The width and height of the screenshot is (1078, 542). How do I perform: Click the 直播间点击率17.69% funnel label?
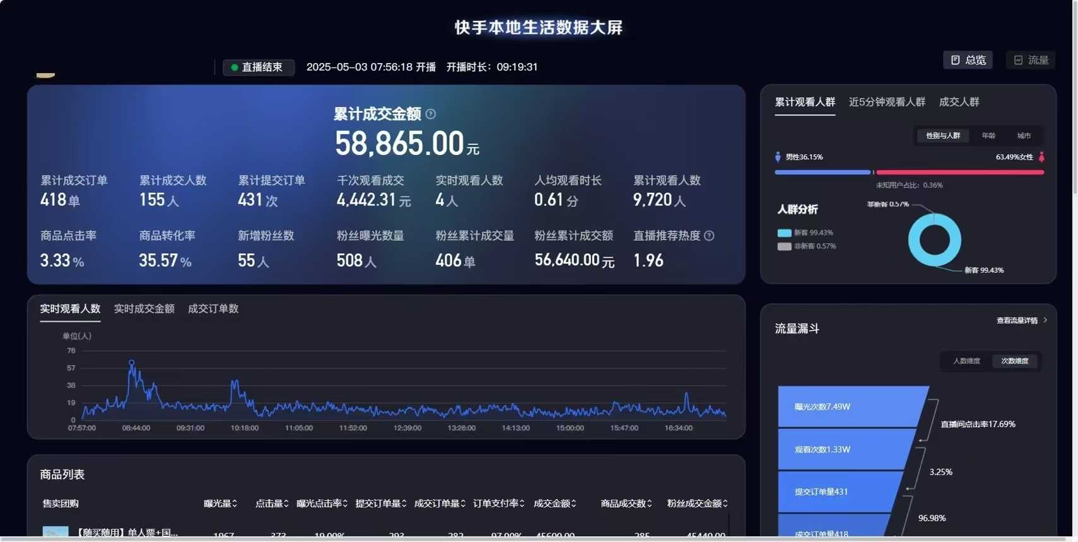978,424
